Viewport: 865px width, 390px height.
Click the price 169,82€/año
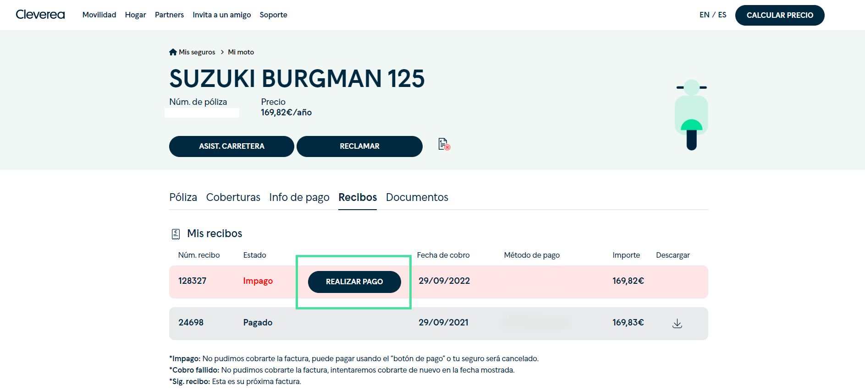tap(286, 113)
